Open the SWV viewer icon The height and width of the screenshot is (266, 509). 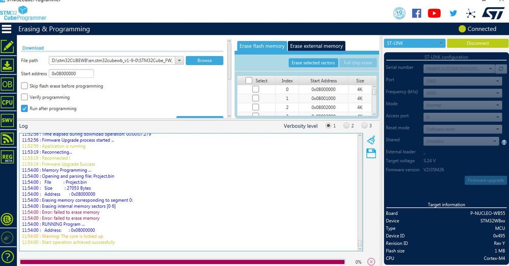tap(7, 120)
